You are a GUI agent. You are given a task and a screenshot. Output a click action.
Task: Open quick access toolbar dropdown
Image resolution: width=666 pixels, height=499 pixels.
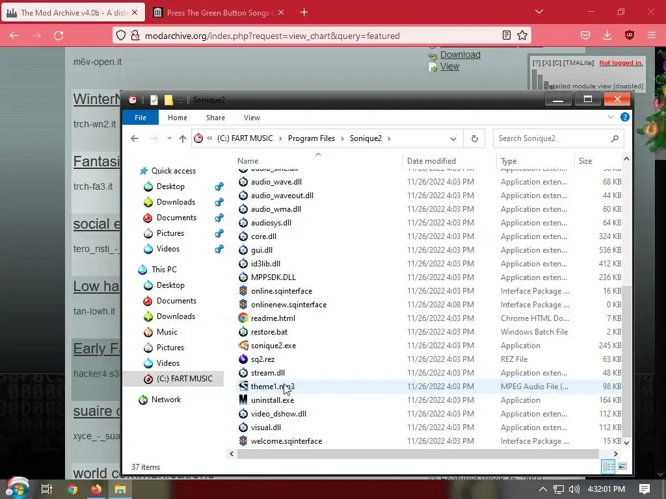[181, 100]
